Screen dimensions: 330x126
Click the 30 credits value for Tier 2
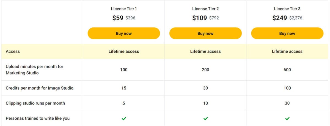[205, 88]
